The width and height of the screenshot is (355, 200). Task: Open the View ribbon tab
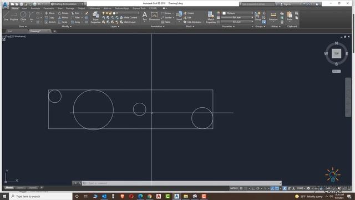pos(60,8)
